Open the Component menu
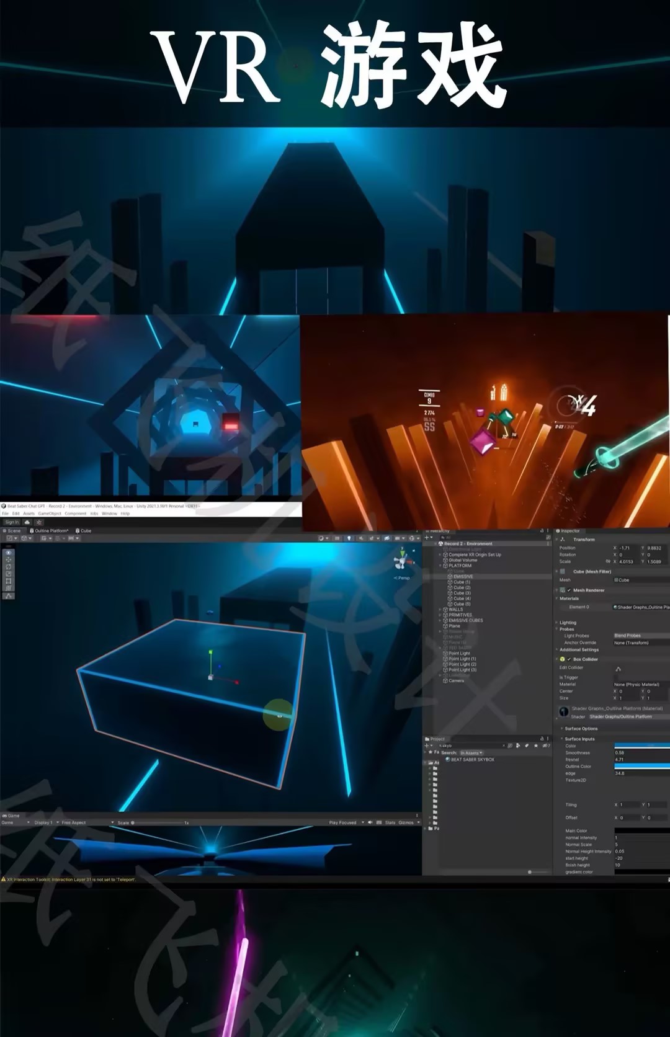670x1037 pixels. (76, 514)
